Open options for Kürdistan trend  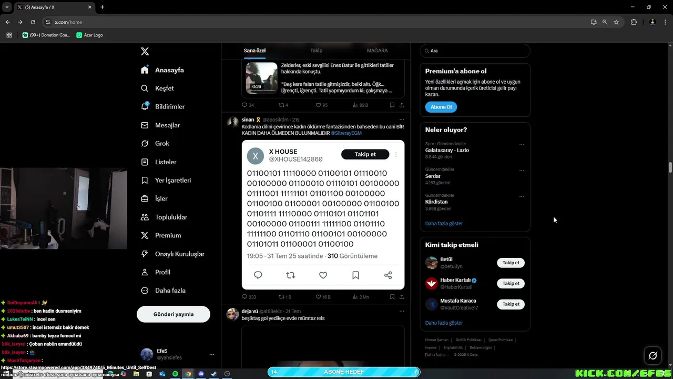(x=522, y=196)
